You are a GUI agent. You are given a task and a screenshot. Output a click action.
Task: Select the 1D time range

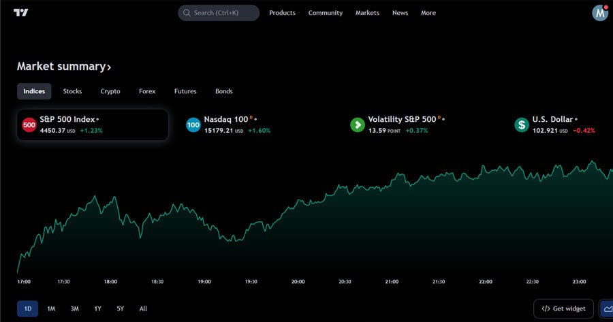pyautogui.click(x=28, y=308)
